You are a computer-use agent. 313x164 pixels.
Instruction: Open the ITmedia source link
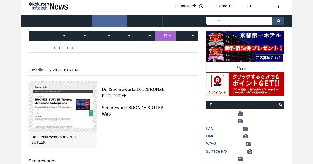click(x=36, y=70)
